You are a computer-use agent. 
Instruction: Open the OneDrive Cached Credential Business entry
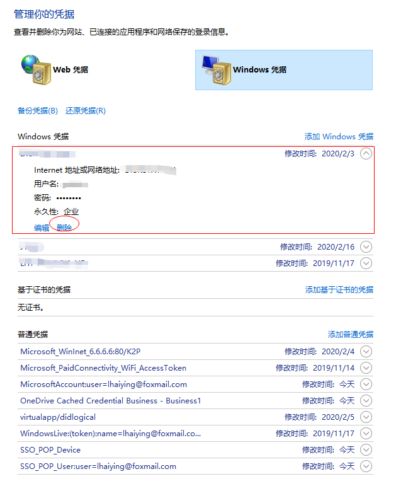pyautogui.click(x=111, y=401)
